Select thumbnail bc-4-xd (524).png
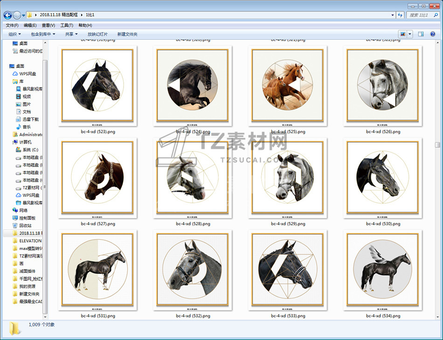Viewport: 443px width, 340px height. [193, 86]
